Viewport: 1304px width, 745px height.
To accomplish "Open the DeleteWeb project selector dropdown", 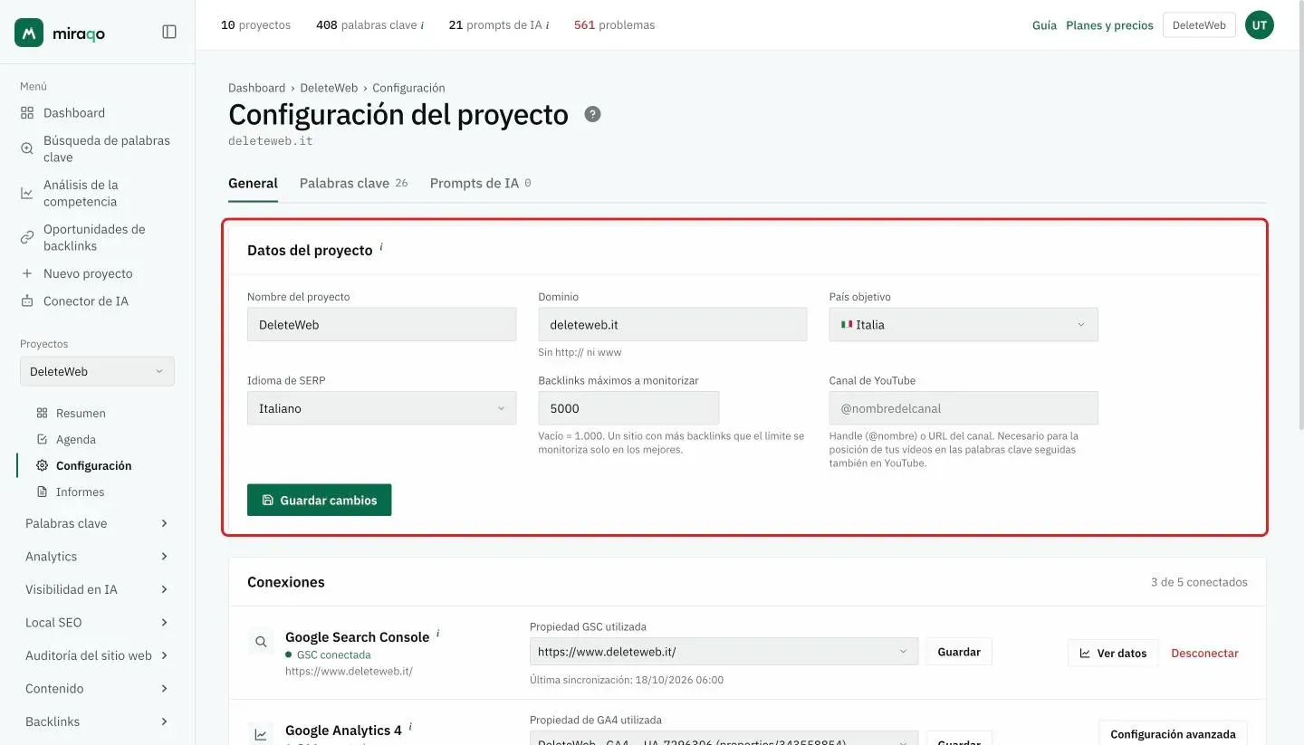I will pos(97,371).
